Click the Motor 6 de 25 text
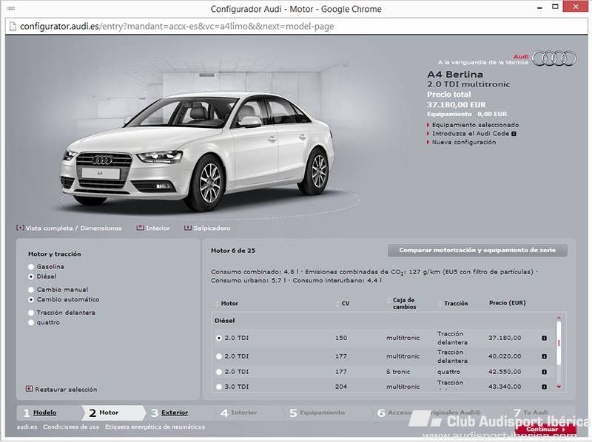The image size is (592, 442). pos(233,251)
